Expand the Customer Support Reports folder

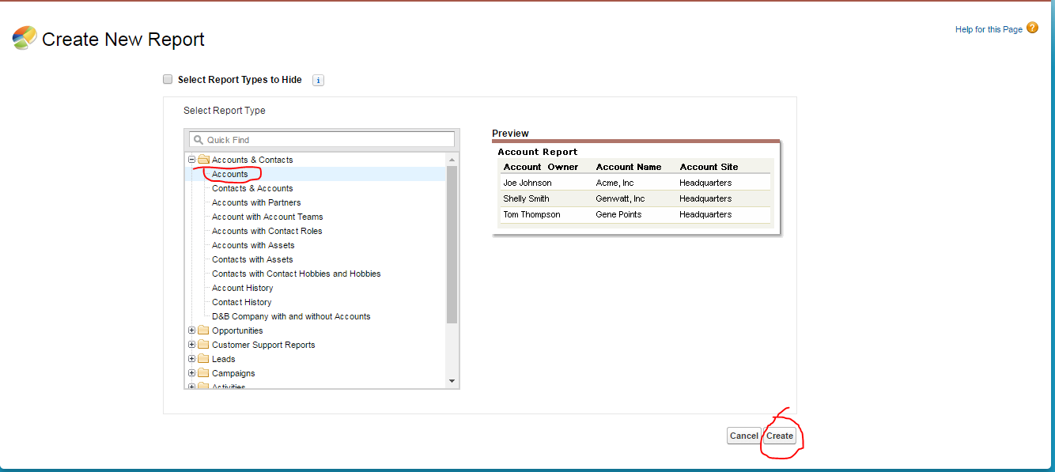click(191, 345)
